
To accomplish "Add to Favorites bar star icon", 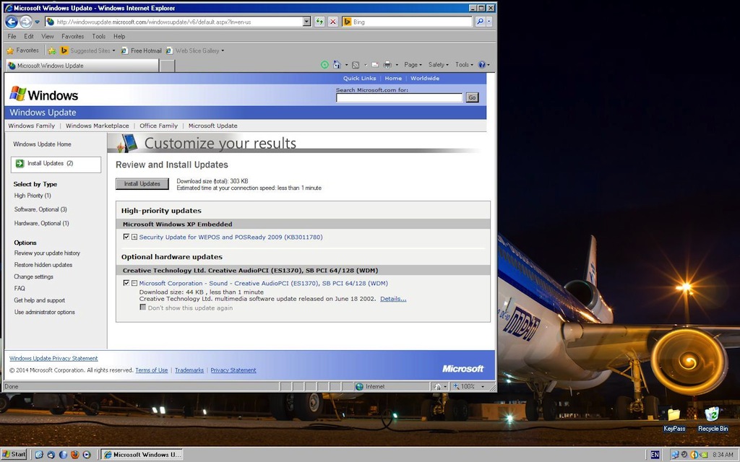I will [52, 51].
